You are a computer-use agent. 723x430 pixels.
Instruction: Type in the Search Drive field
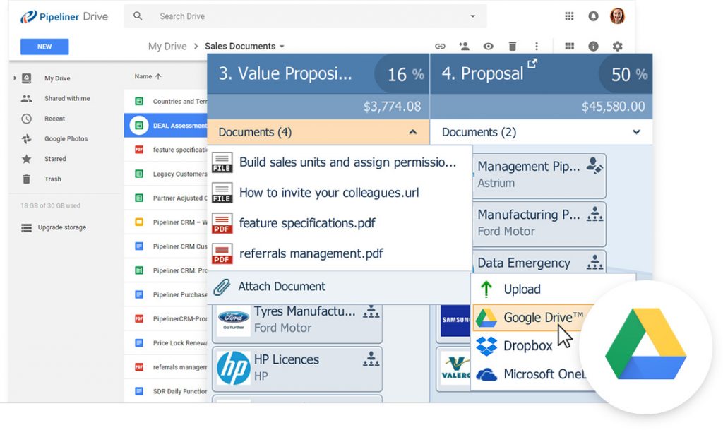[x=305, y=16]
